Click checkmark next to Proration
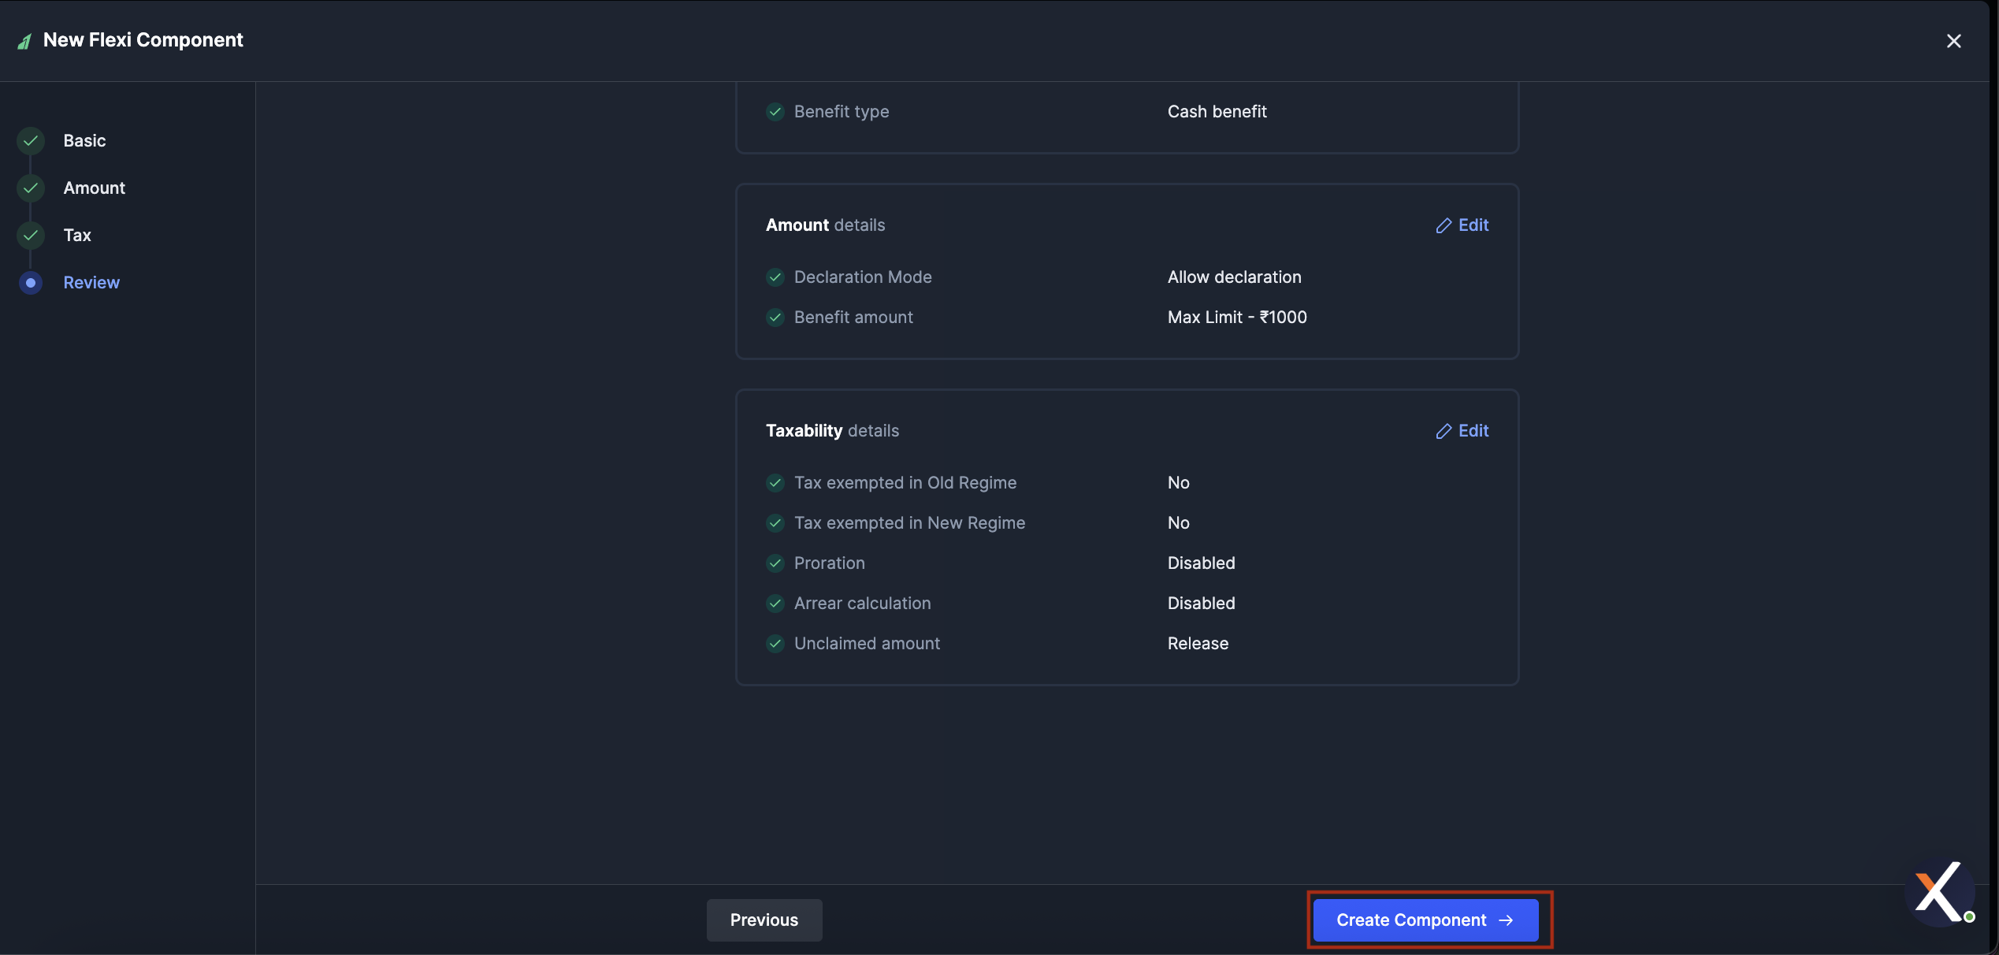This screenshot has width=1999, height=955. click(775, 563)
